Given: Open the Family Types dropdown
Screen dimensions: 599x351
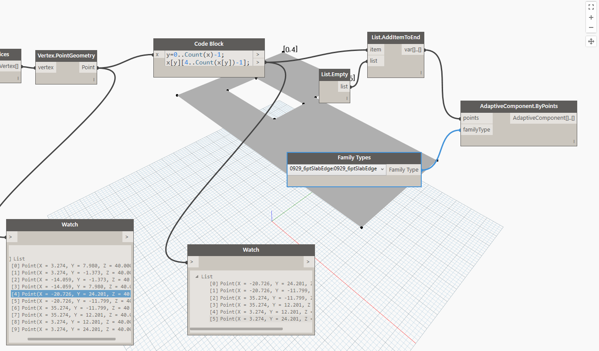Looking at the screenshot, I should pyautogui.click(x=382, y=169).
